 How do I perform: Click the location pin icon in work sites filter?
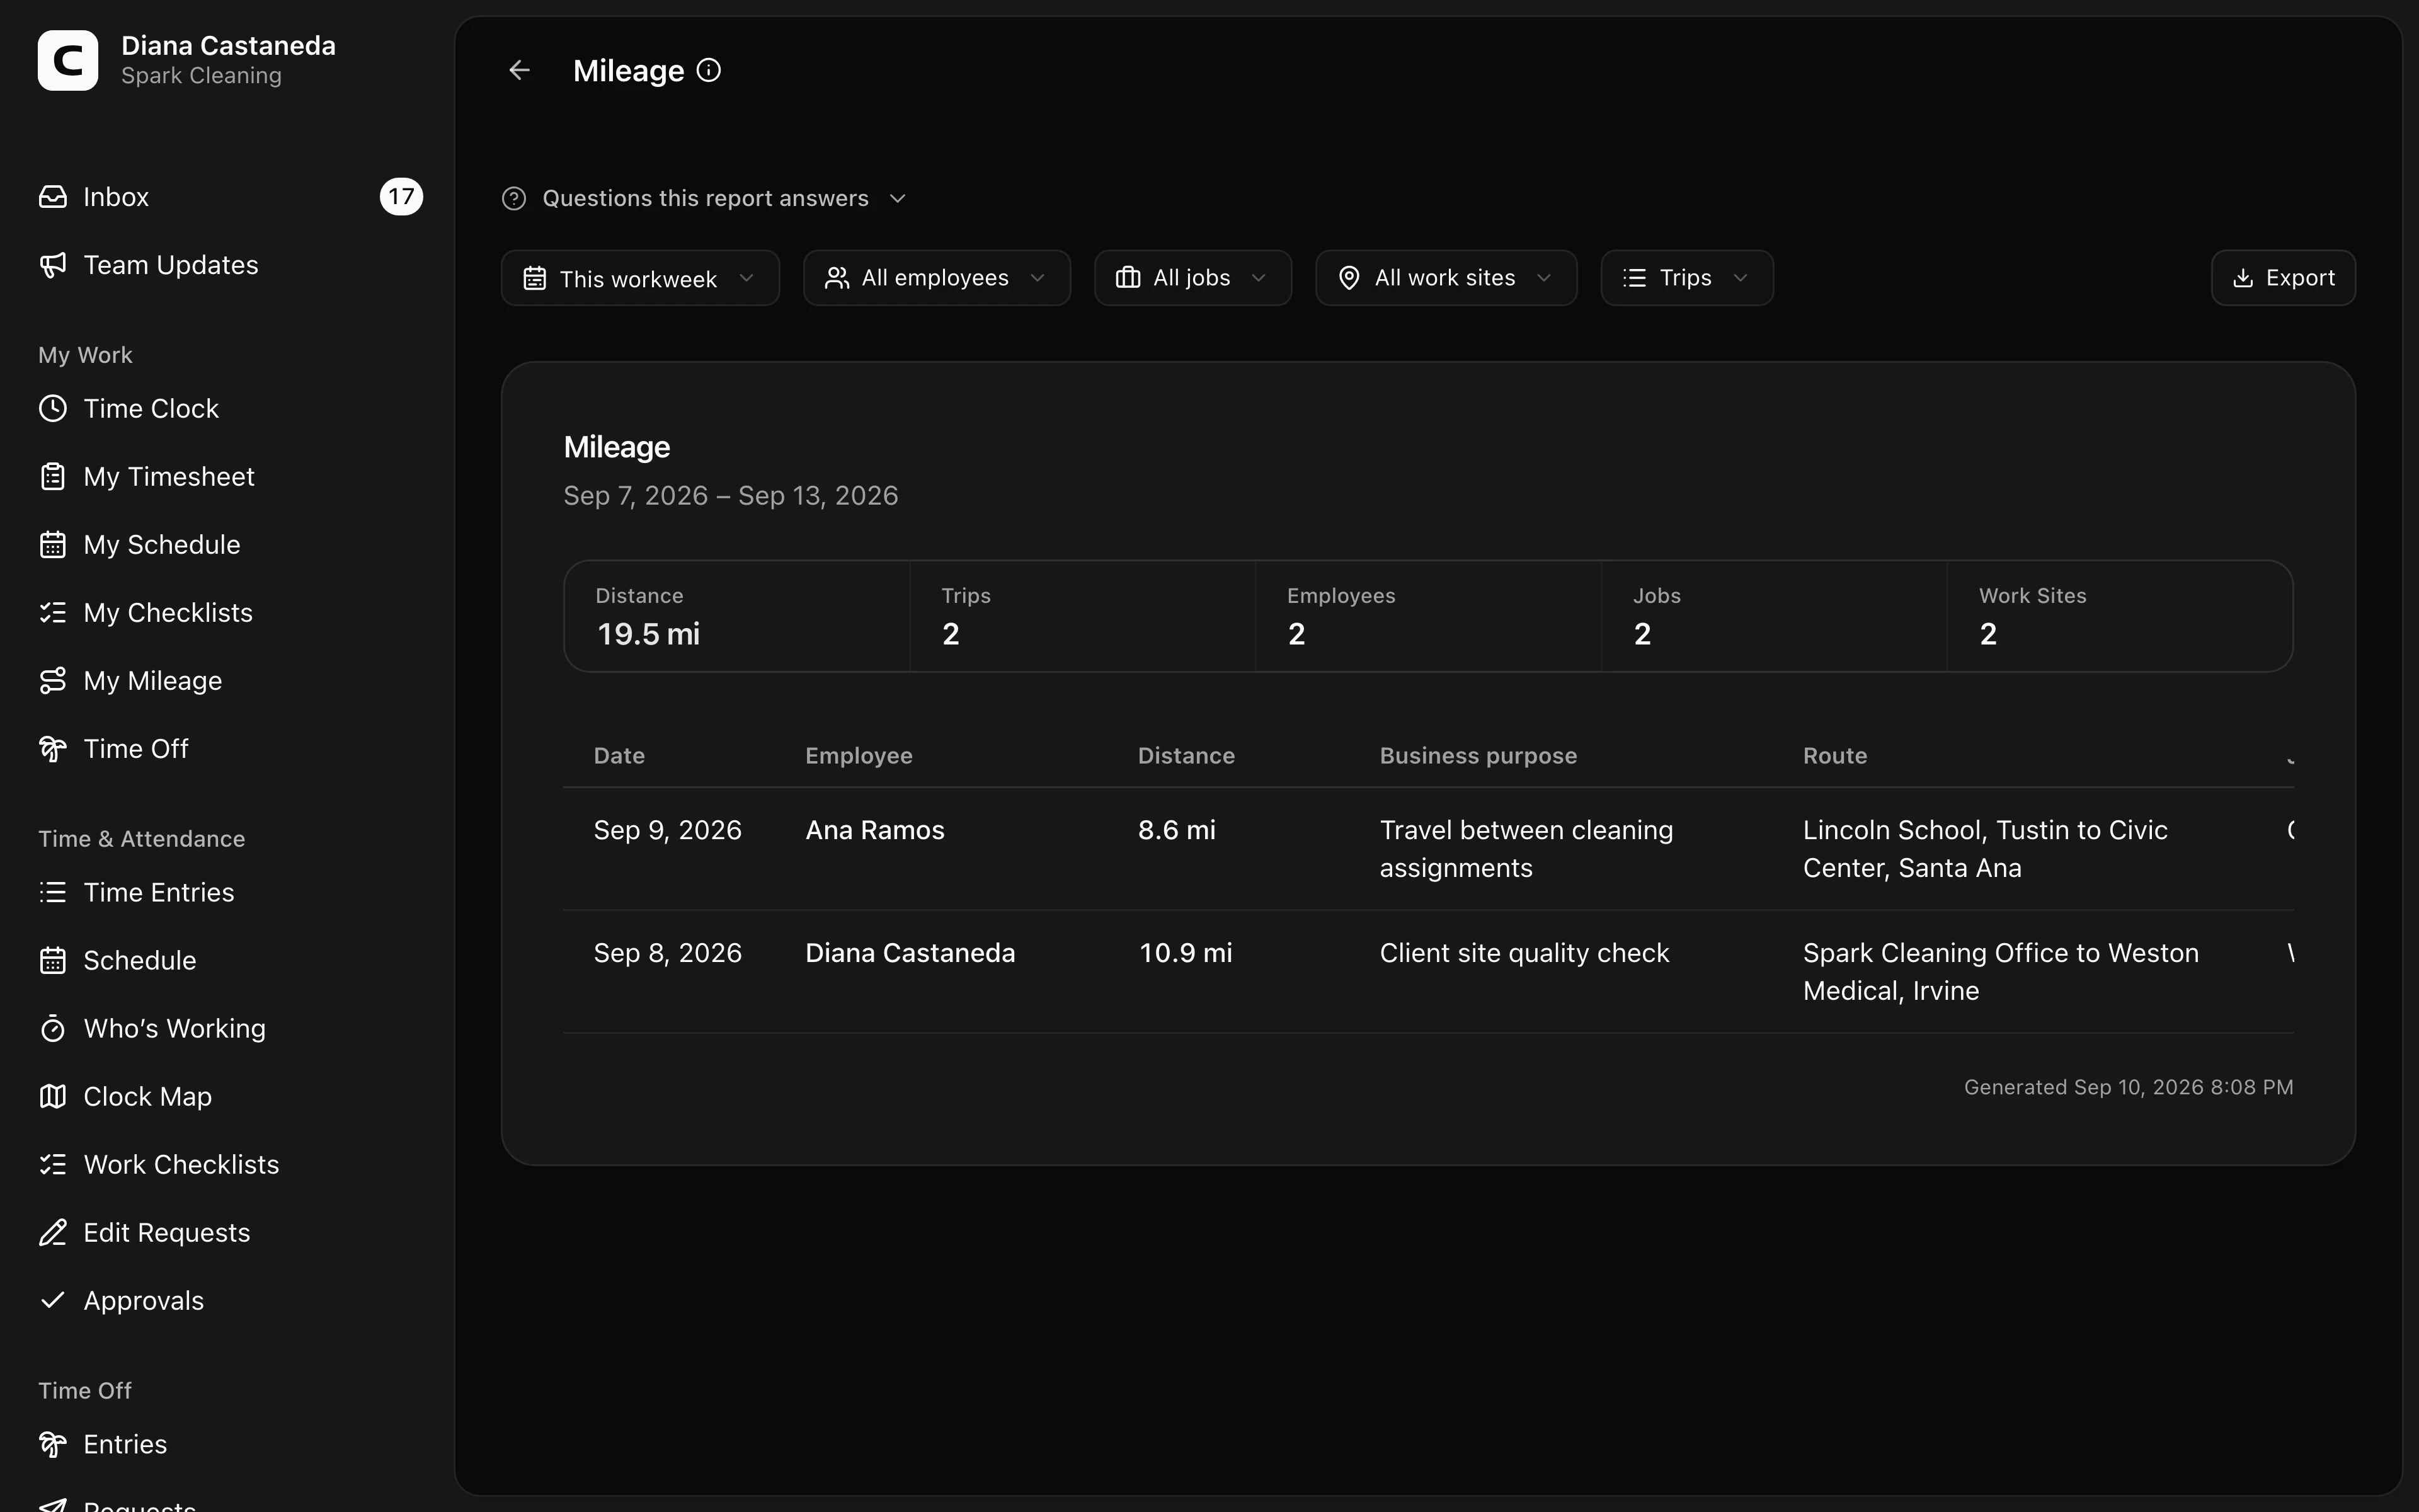click(x=1349, y=278)
